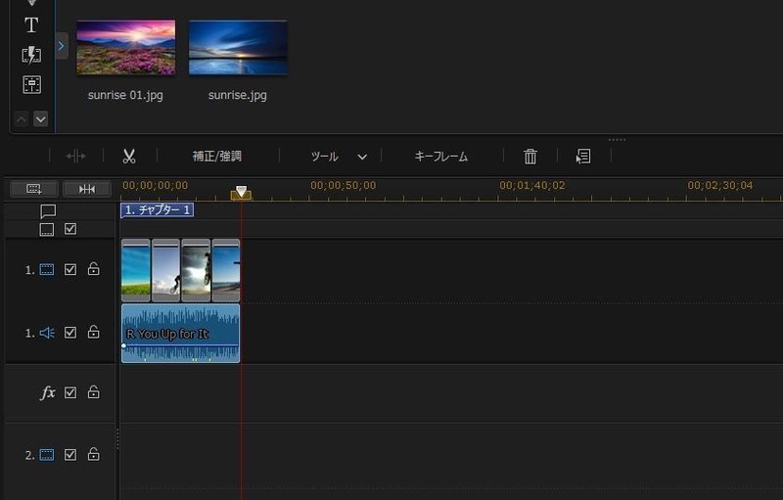
Task: Show previous rooms with the up arrow
Action: [21, 119]
